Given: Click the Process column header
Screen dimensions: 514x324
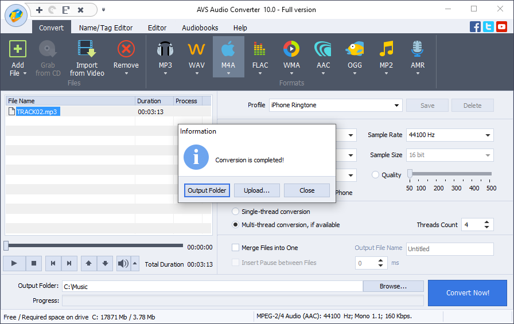Looking at the screenshot, I should pyautogui.click(x=188, y=101).
